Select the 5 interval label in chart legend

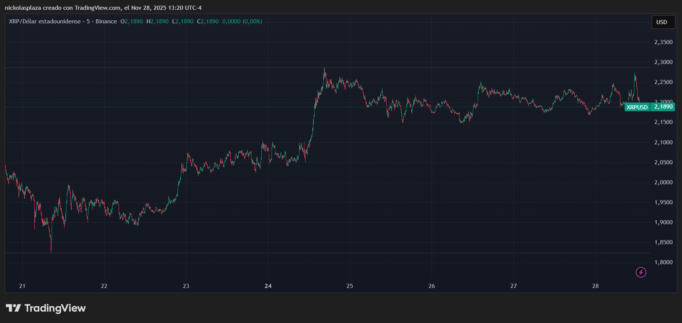click(88, 21)
